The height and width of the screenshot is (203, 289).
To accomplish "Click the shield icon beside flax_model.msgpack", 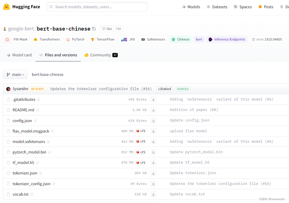I will tap(52, 131).
